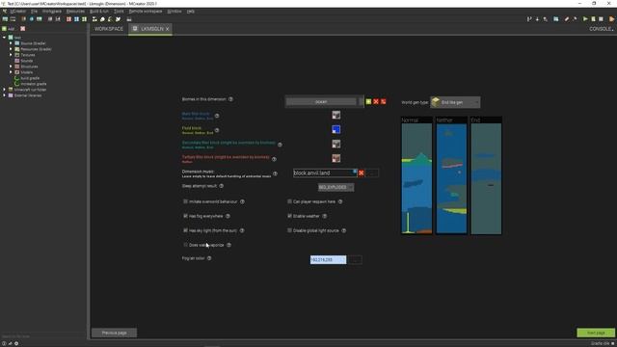Click the red grid icon in top toolbar
617x347 pixels.
(68, 19)
